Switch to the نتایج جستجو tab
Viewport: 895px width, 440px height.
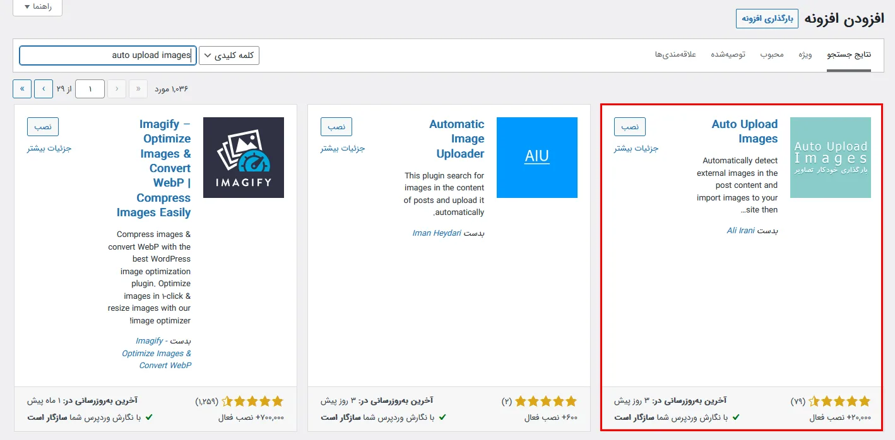point(849,55)
